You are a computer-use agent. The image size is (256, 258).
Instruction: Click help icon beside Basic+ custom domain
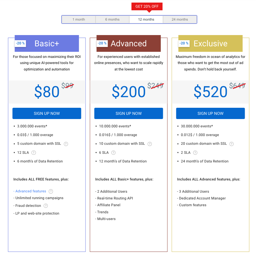point(66,144)
